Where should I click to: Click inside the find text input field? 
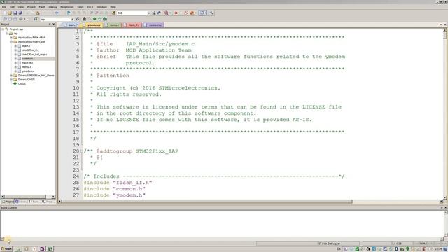pyautogui.click(x=132, y=13)
